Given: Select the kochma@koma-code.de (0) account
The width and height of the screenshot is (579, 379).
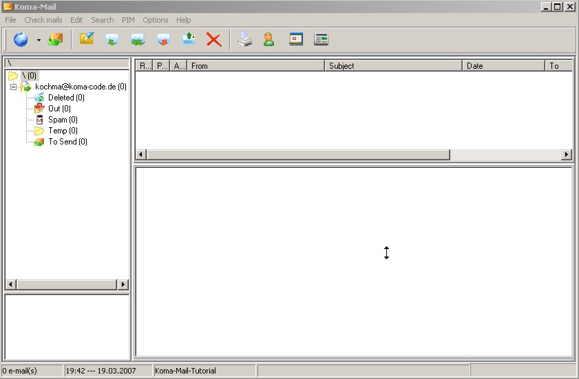Looking at the screenshot, I should [x=81, y=87].
